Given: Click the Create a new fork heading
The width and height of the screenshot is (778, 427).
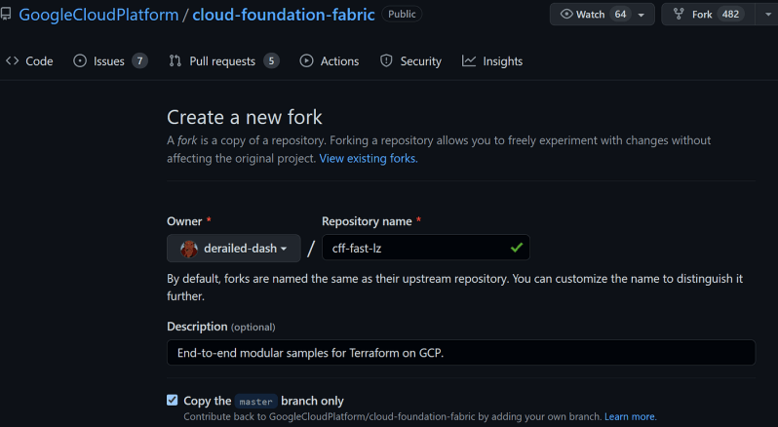Looking at the screenshot, I should coord(244,118).
